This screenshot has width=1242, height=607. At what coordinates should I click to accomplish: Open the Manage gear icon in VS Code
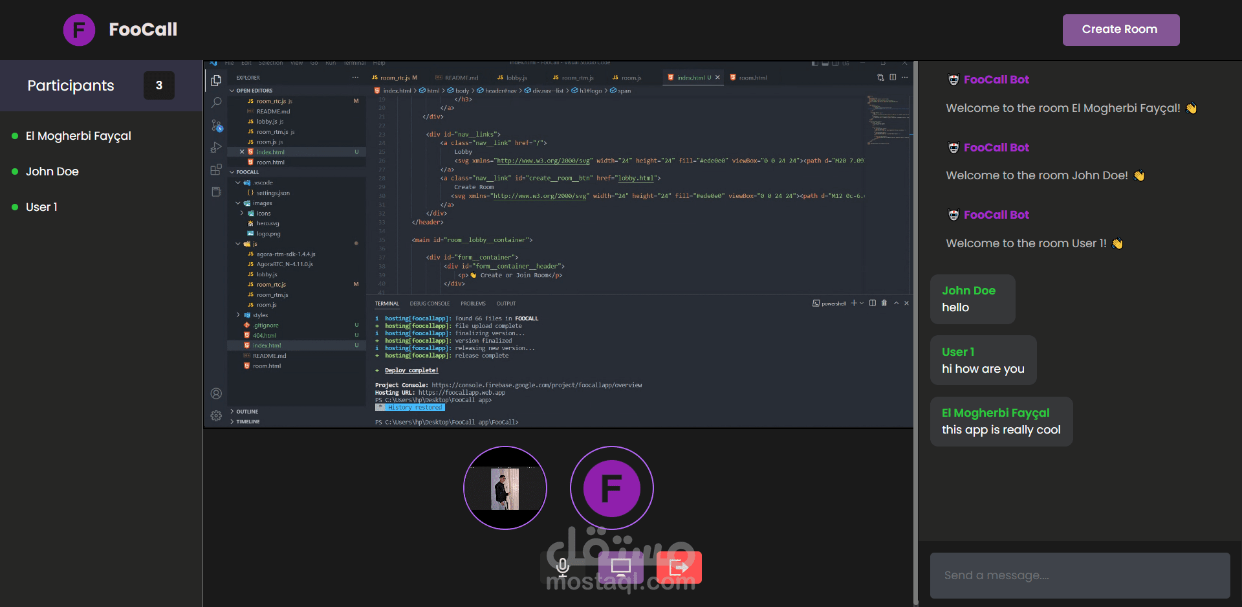pos(216,415)
